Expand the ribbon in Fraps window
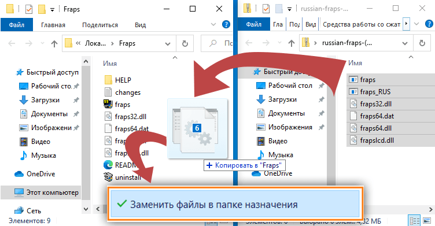435x226 pixels. [x=213, y=24]
